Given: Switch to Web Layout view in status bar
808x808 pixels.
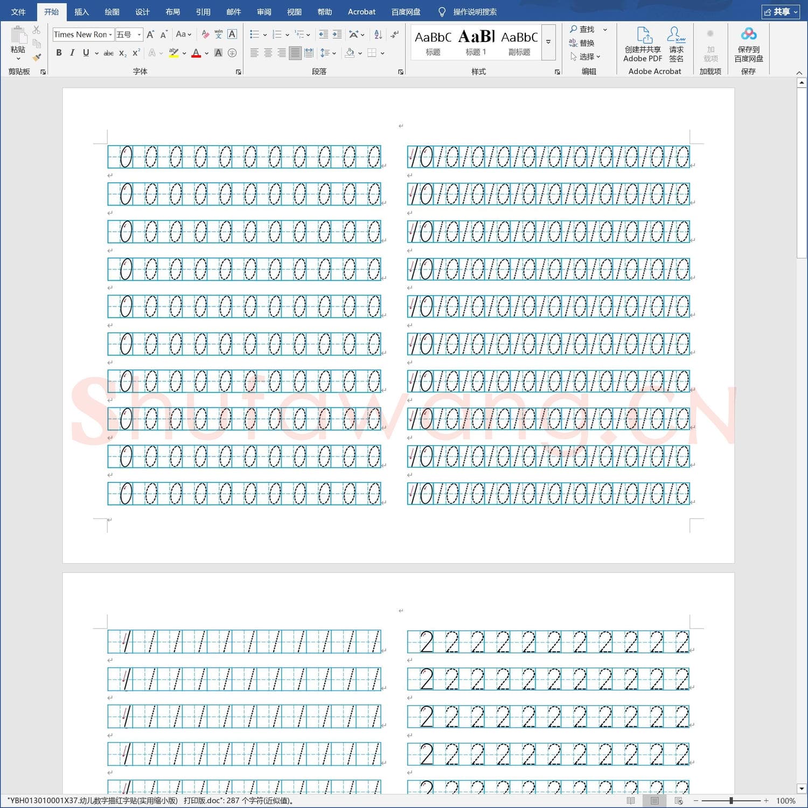Looking at the screenshot, I should pos(679,800).
